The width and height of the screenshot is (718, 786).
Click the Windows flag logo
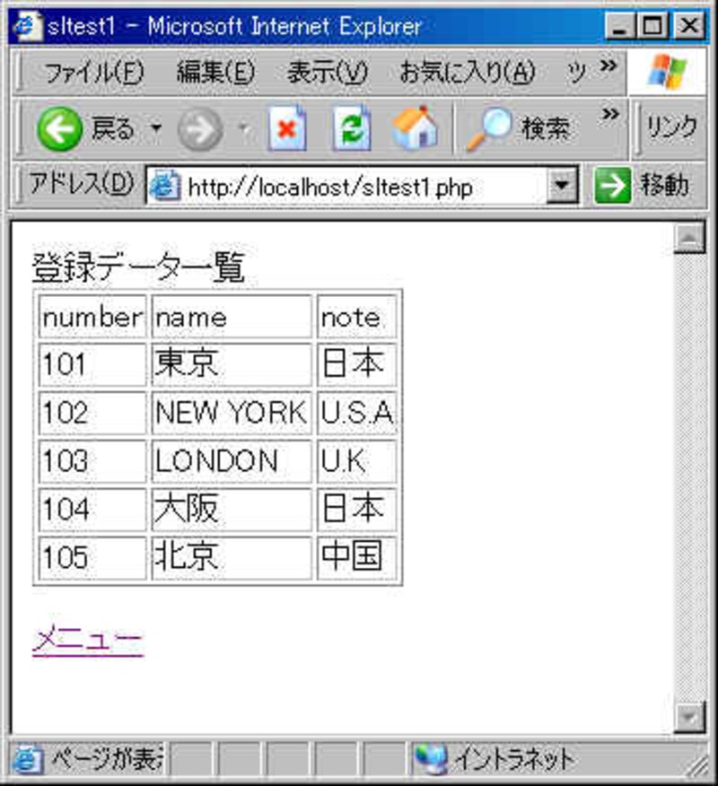point(667,71)
